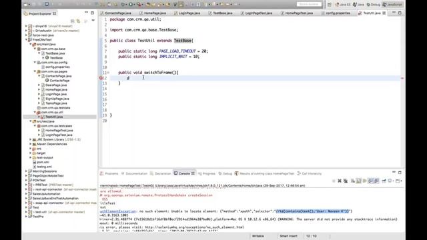Minimize the Console panel

click(394, 172)
